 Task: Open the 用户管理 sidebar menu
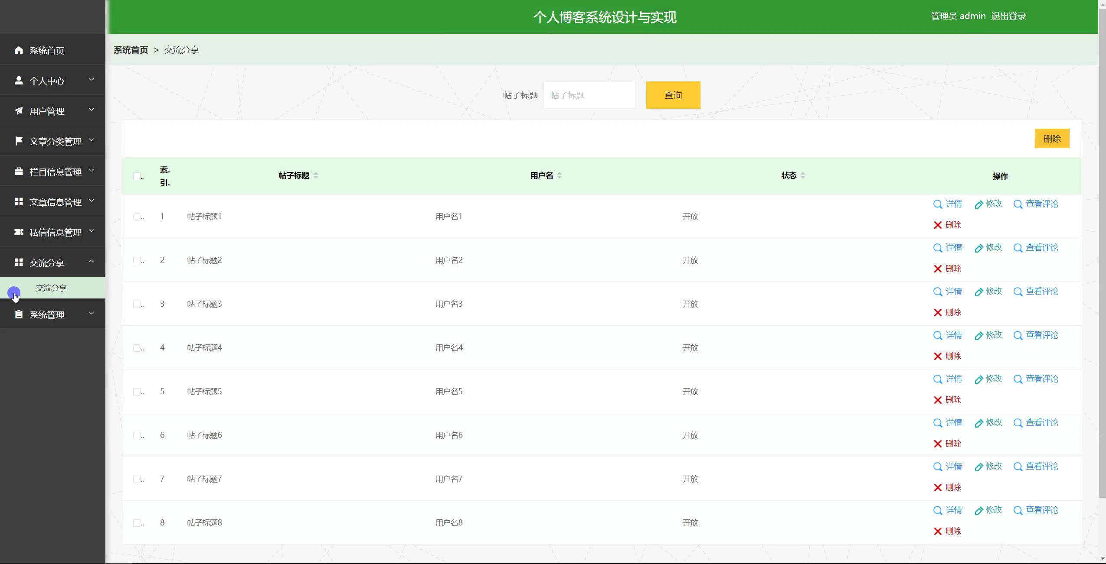[52, 111]
